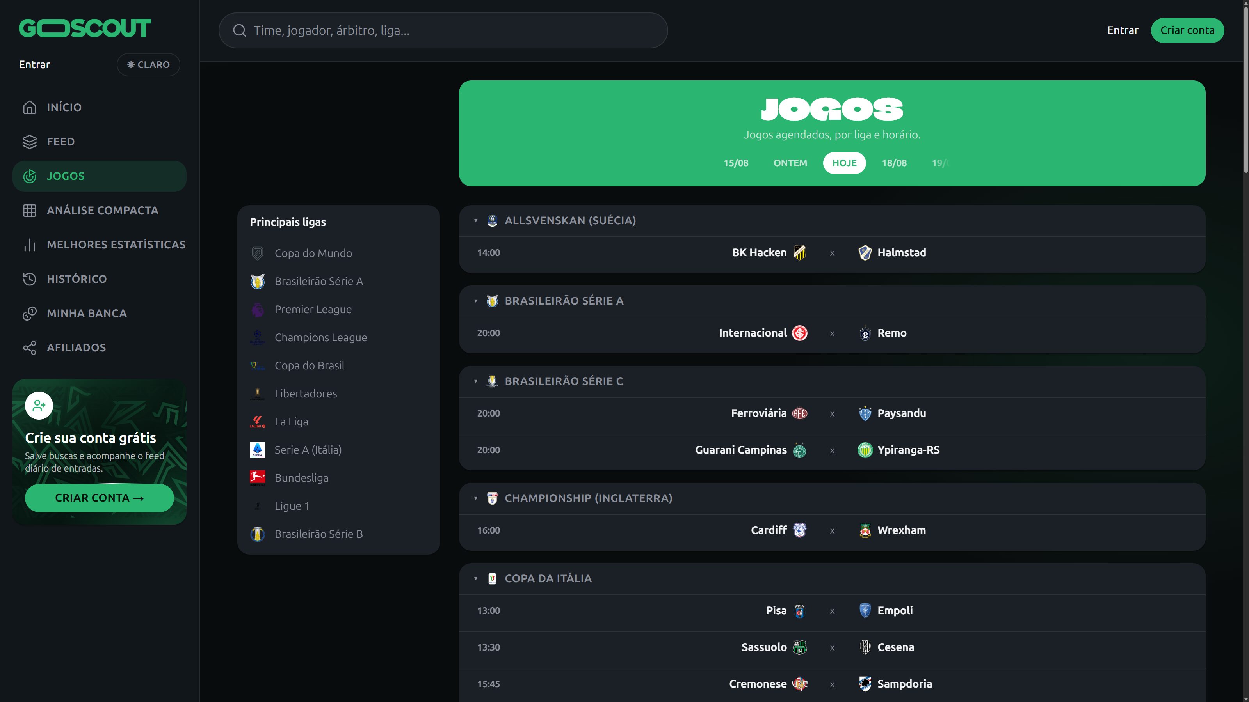Open Início in the sidebar
The height and width of the screenshot is (702, 1249).
pyautogui.click(x=100, y=107)
